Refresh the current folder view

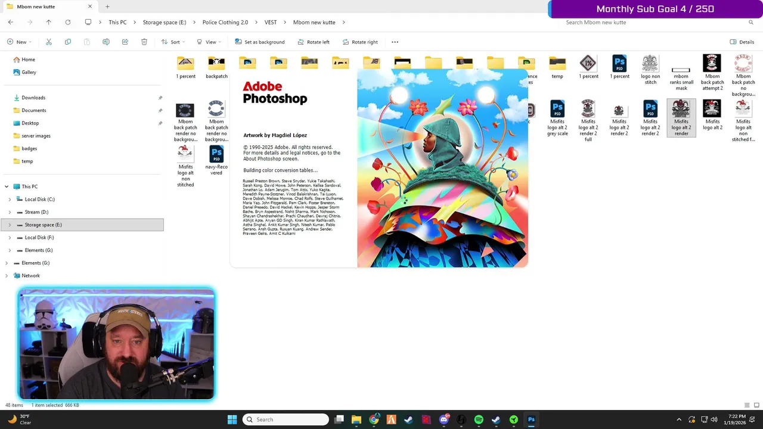point(68,22)
